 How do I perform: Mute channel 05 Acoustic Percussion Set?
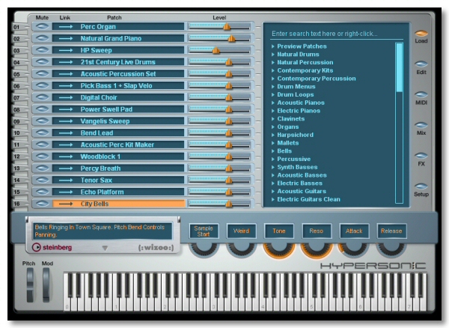42,74
